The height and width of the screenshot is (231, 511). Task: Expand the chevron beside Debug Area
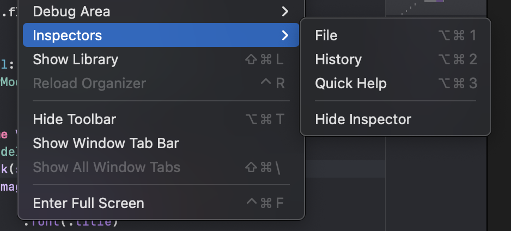click(x=285, y=11)
